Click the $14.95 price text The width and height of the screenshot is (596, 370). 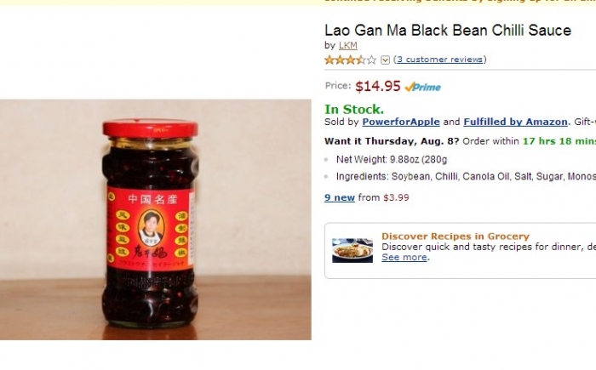377,86
